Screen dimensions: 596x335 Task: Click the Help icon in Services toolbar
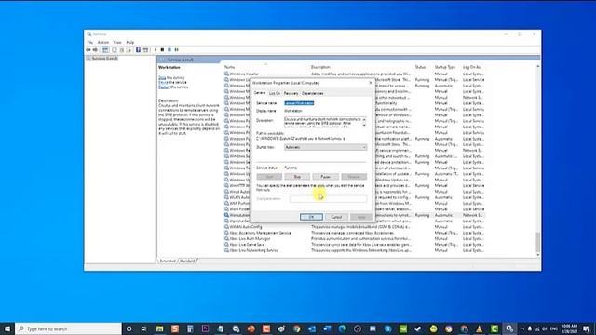[138, 49]
